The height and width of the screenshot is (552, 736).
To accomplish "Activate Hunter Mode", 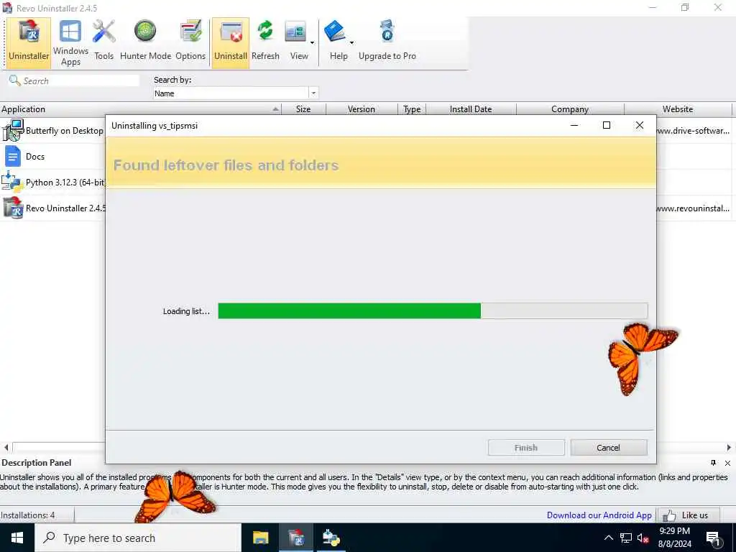I will tap(145, 42).
